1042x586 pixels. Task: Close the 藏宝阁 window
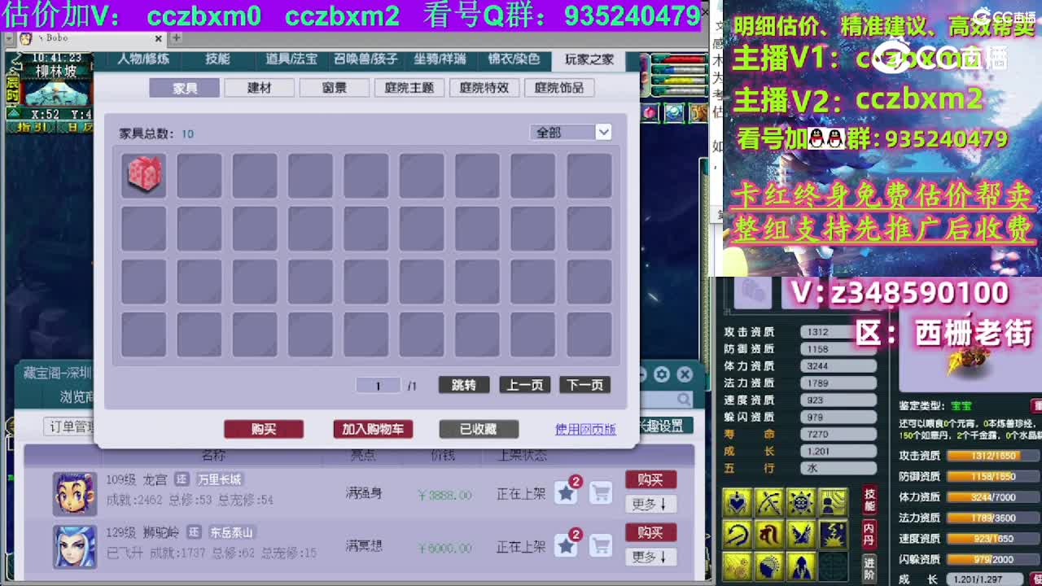685,374
